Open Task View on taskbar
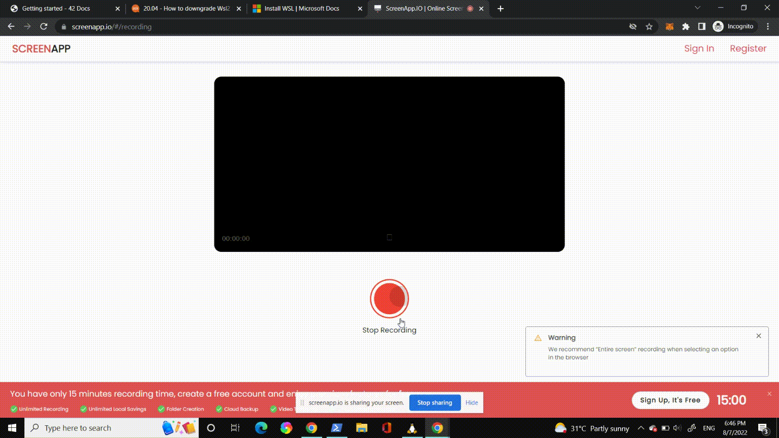Viewport: 779px width, 438px height. point(235,428)
